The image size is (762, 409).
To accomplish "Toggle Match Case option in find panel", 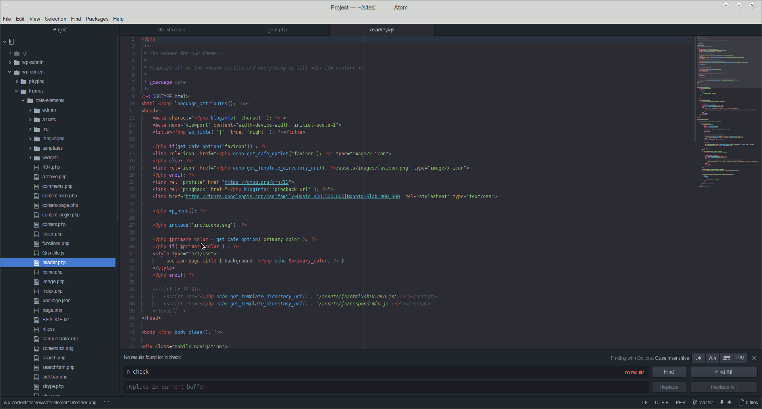I will coord(712,358).
